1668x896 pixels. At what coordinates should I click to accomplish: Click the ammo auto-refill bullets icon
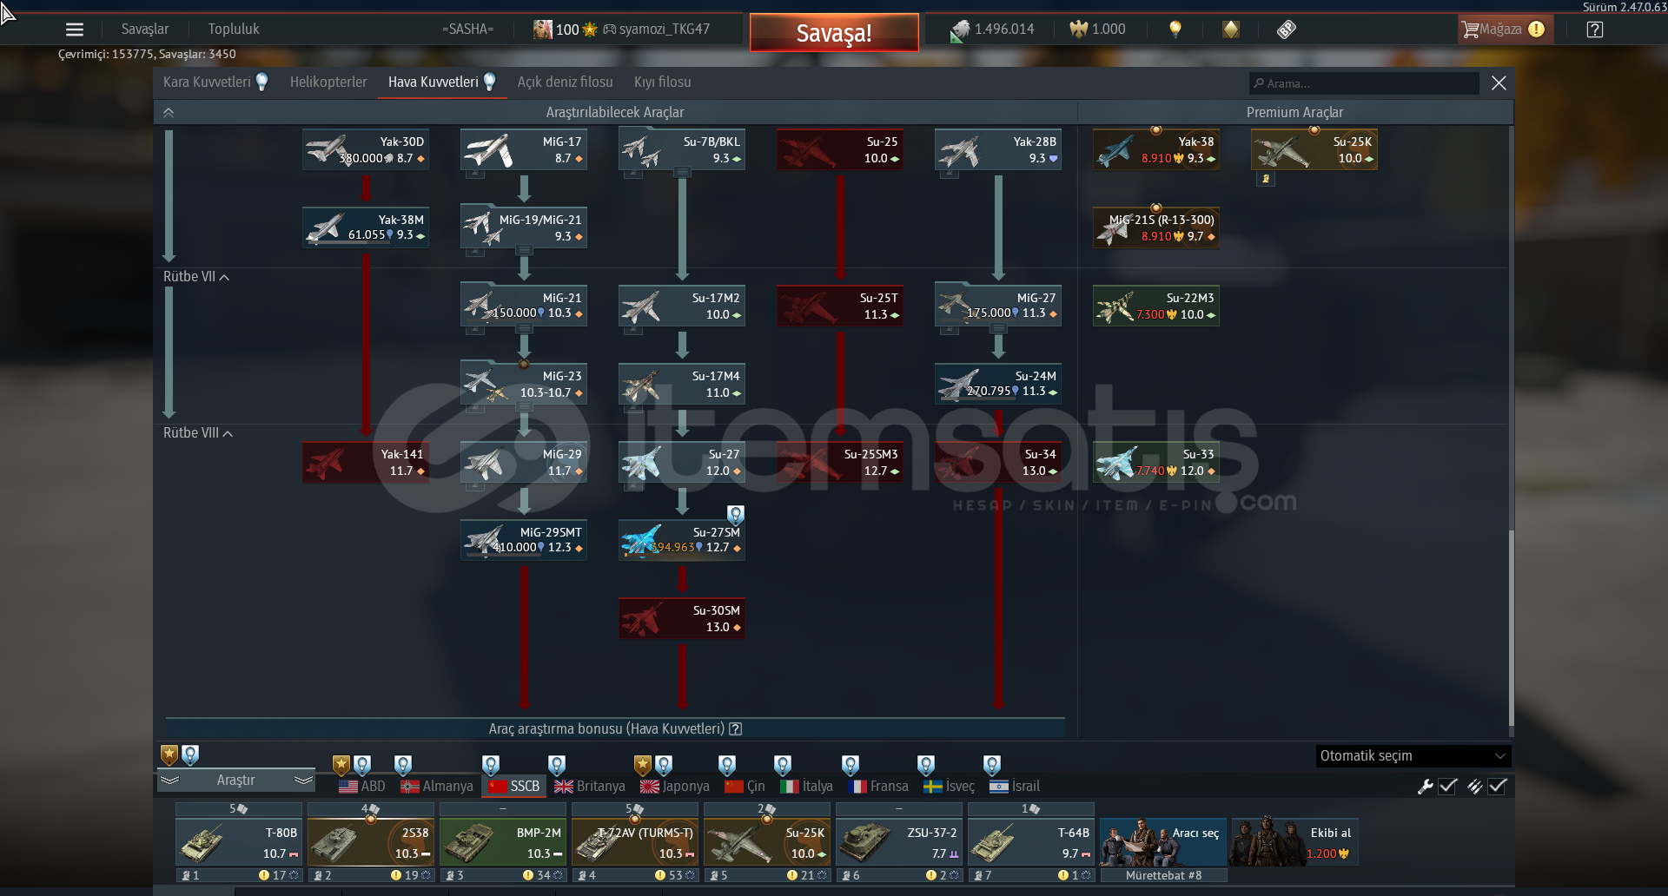click(1474, 787)
